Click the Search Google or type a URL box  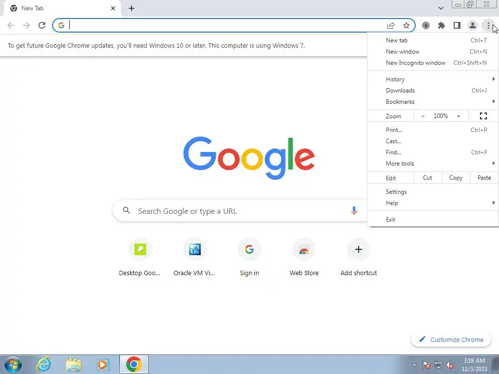point(240,210)
